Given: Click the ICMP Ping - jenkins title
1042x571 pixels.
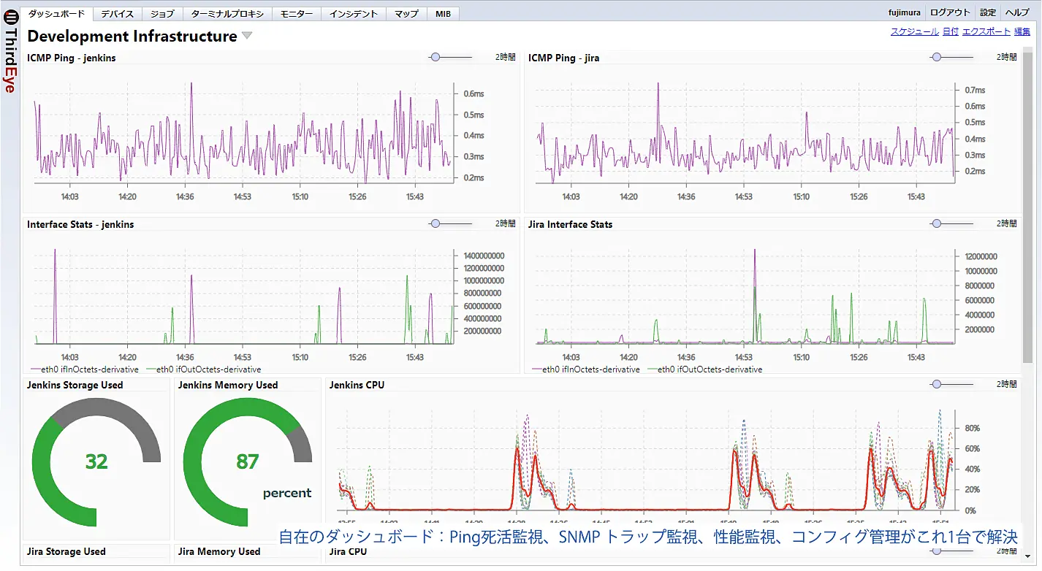Looking at the screenshot, I should point(72,58).
